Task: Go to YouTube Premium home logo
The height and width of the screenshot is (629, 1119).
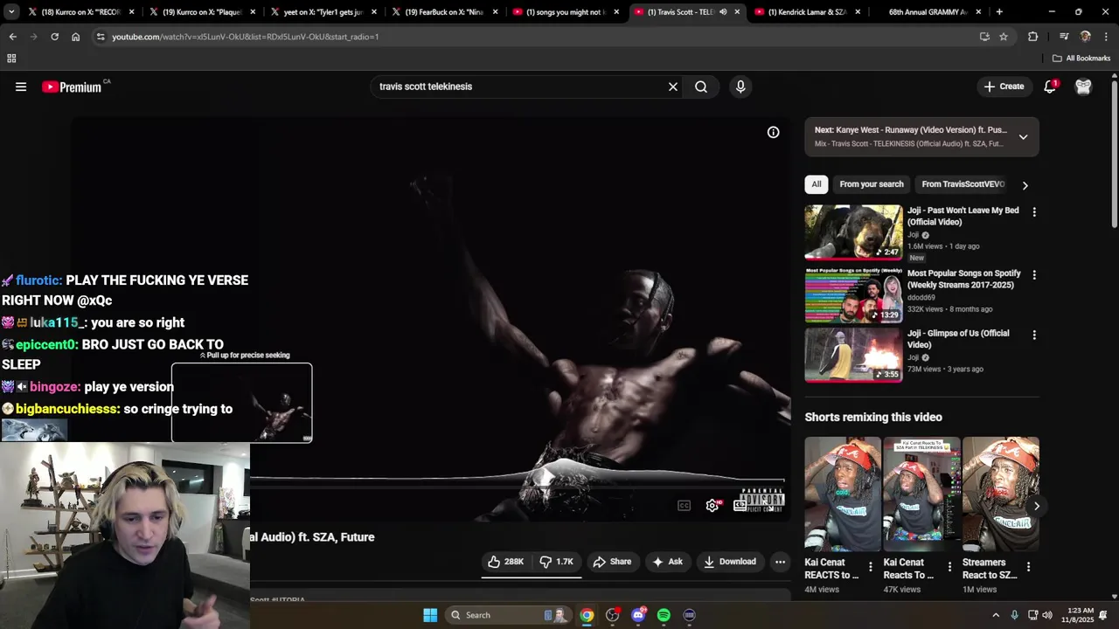Action: click(x=73, y=86)
